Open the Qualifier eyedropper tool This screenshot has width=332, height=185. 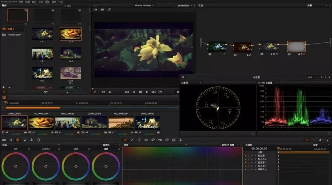[x=132, y=140]
